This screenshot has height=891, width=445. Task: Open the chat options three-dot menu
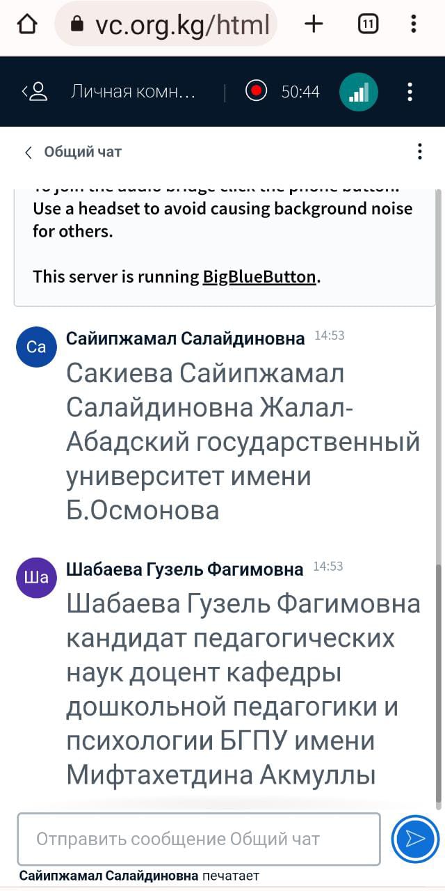tap(419, 152)
